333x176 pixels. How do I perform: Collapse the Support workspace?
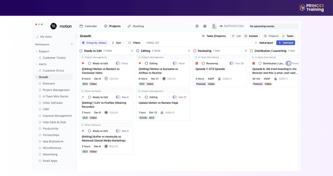click(x=36, y=51)
